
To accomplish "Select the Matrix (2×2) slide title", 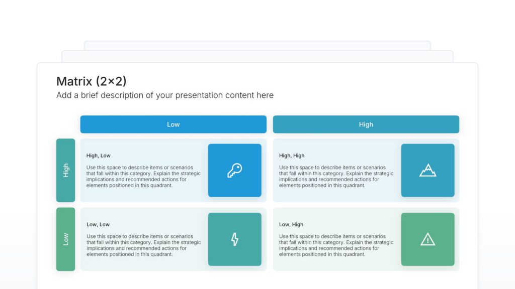I will click(x=91, y=81).
